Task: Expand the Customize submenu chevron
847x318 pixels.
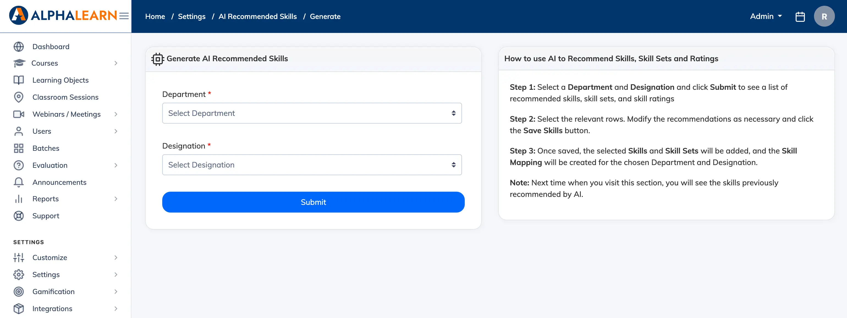Action: click(x=116, y=258)
